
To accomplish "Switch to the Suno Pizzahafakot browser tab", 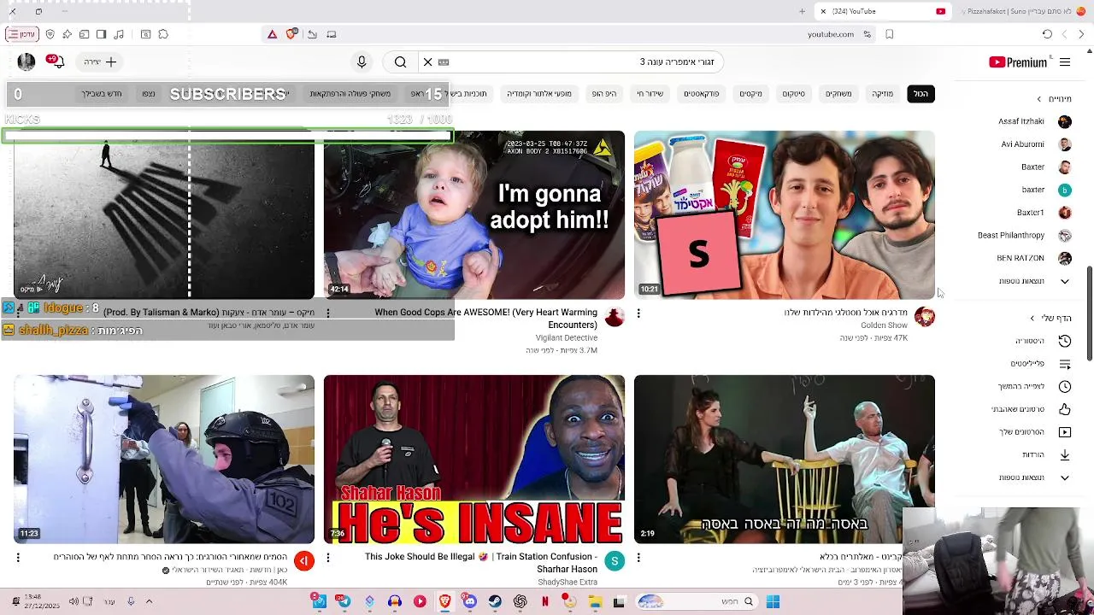I will [1021, 11].
